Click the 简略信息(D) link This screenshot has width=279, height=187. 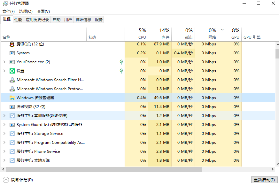click(22, 180)
